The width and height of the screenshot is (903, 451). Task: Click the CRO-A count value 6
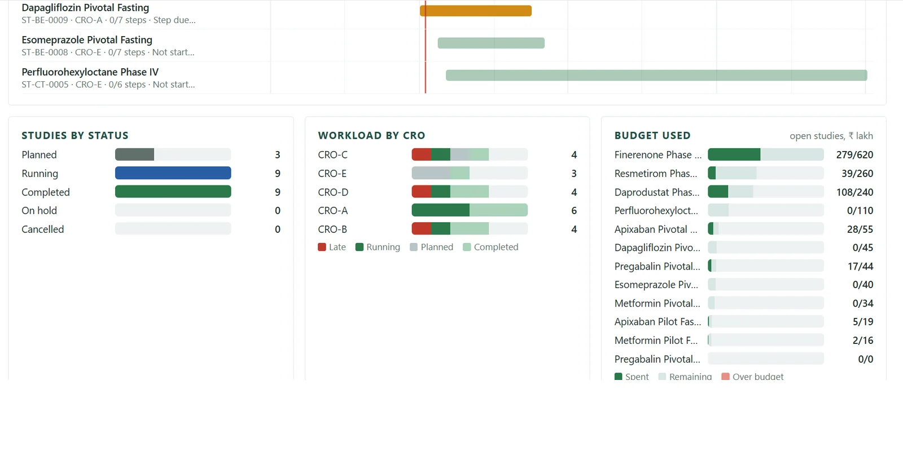(574, 210)
